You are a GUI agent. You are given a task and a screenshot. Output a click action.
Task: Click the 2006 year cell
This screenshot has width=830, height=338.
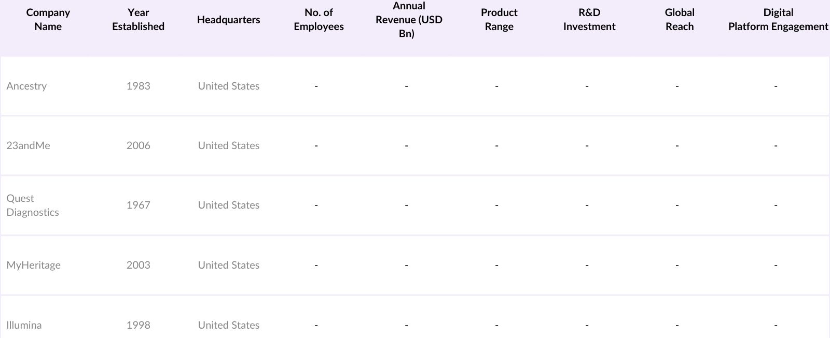[x=138, y=145]
